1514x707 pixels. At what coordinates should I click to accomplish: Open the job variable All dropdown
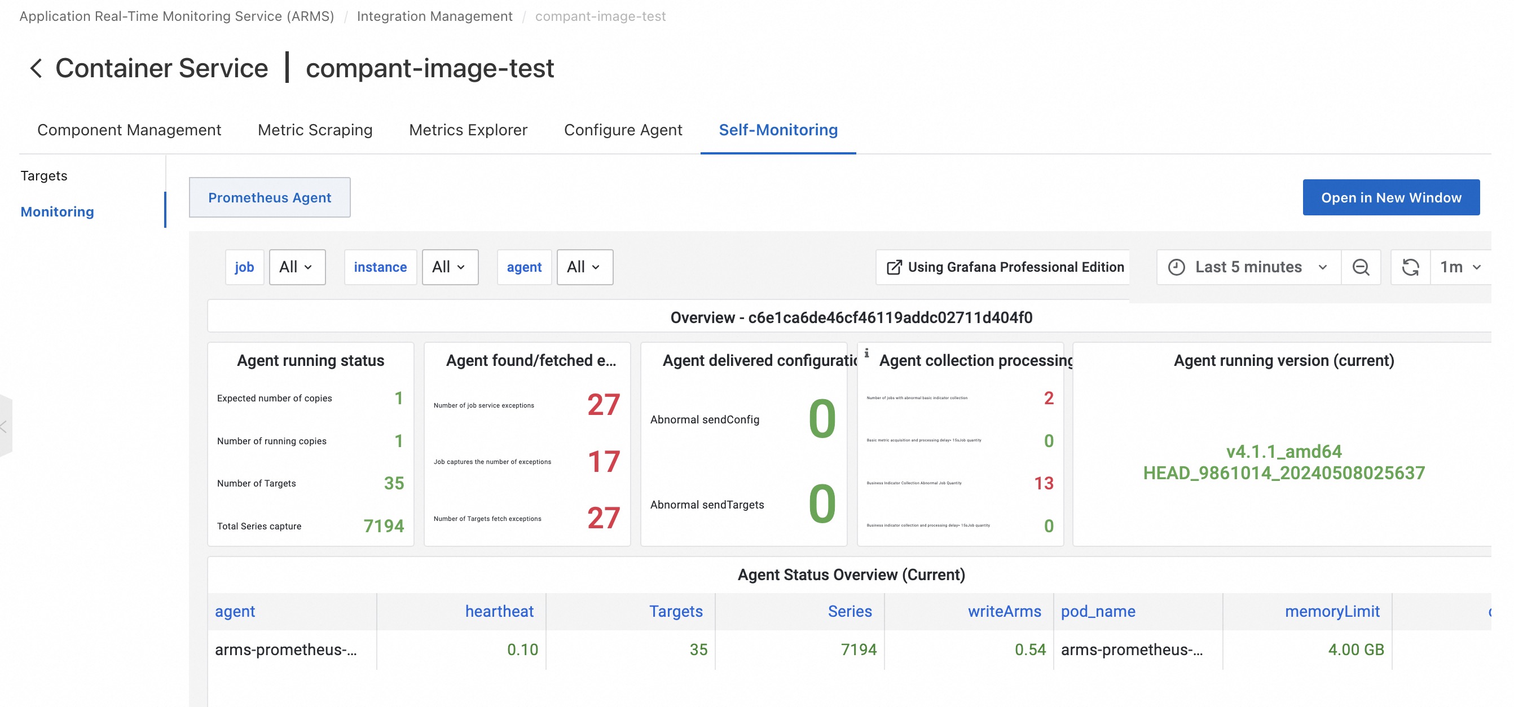point(297,267)
